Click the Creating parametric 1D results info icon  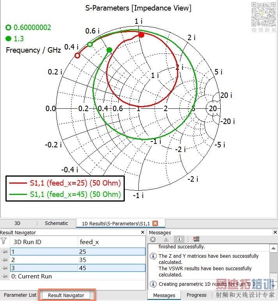tap(153, 284)
